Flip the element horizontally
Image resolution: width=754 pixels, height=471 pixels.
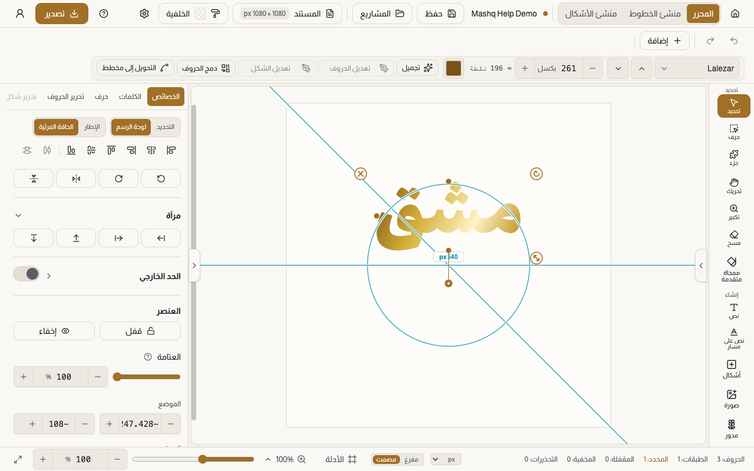pos(76,178)
